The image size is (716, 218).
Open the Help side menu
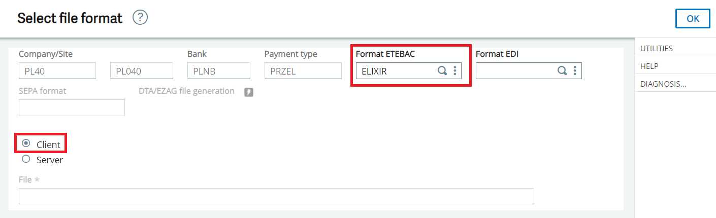(x=649, y=66)
